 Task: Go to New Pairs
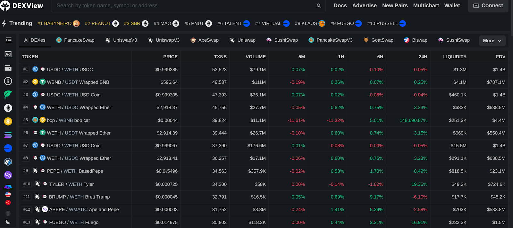click(x=395, y=5)
